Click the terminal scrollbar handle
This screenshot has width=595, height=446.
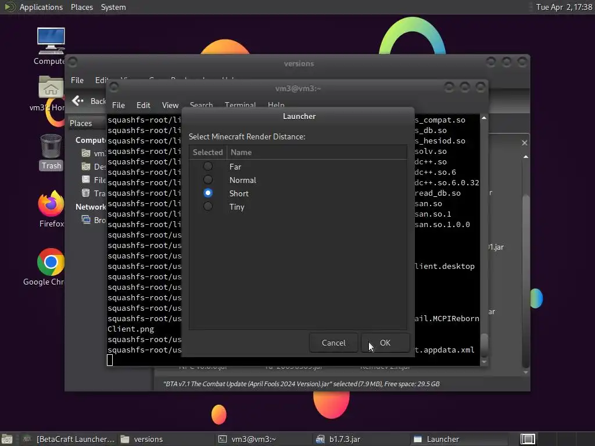pos(484,345)
